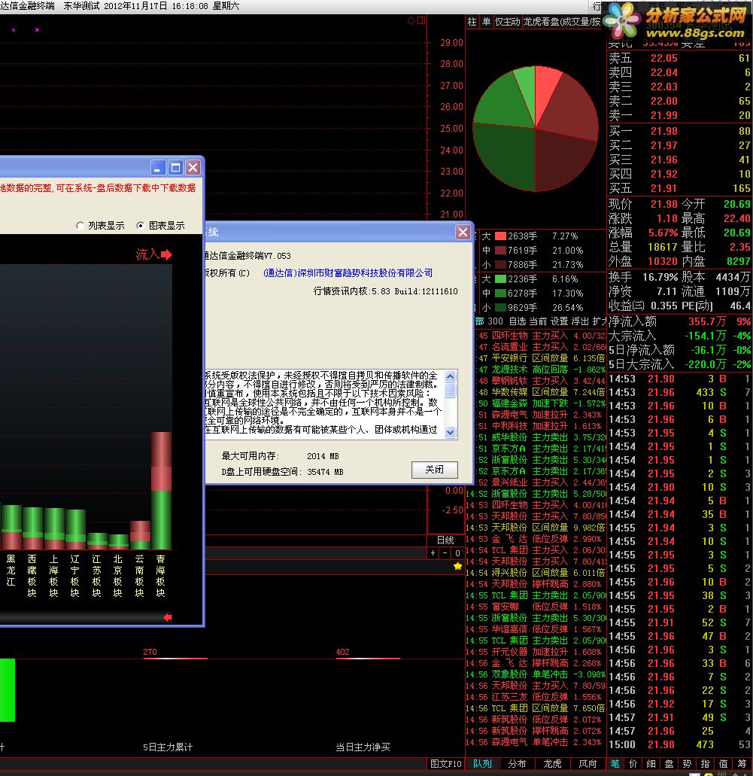The height and width of the screenshot is (776, 753).
Task: Click the dark green 小 sell swatch
Action: (x=500, y=307)
